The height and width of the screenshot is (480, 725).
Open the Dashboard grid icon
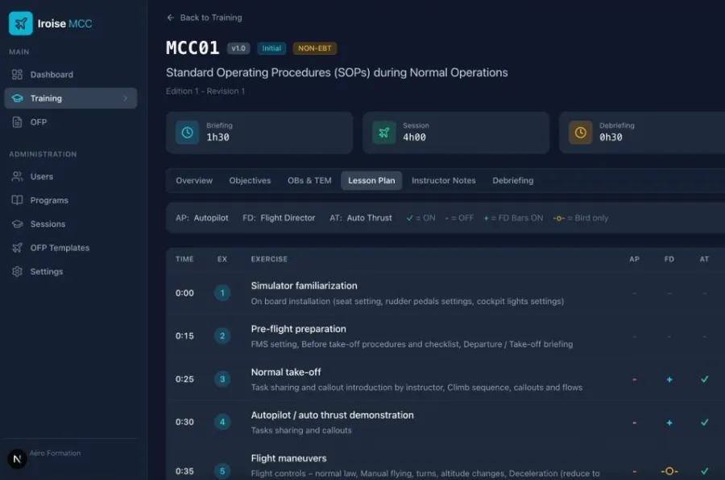(17, 74)
